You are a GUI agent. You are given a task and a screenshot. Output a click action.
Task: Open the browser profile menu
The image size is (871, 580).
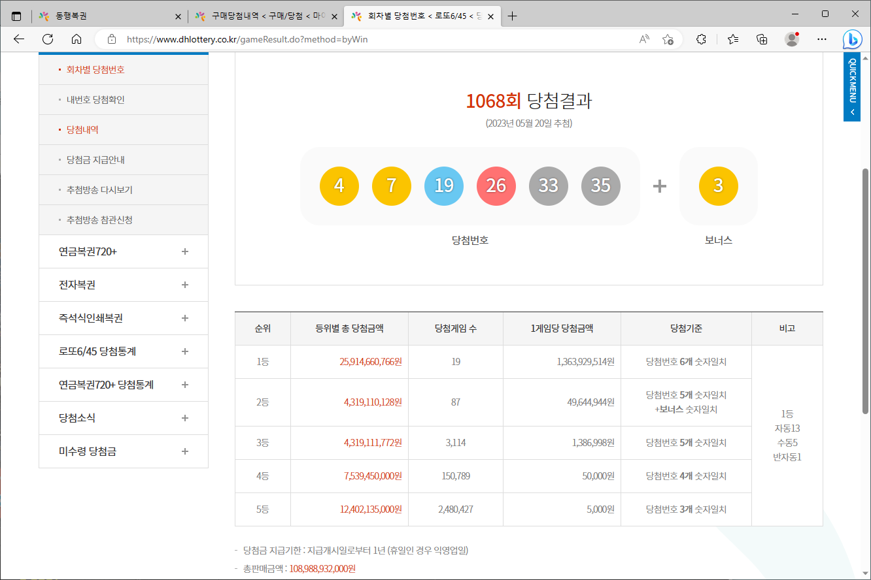[x=792, y=39]
